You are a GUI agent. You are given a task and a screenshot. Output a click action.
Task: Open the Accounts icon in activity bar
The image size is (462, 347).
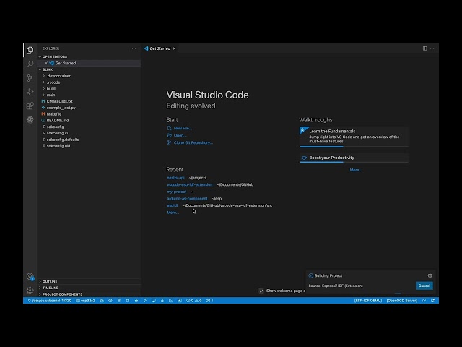click(30, 277)
